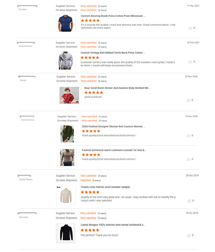Viewport: 215px width, 252px height.
Task: View the black turtleneck product thumbnail
Action: click(x=66, y=233)
